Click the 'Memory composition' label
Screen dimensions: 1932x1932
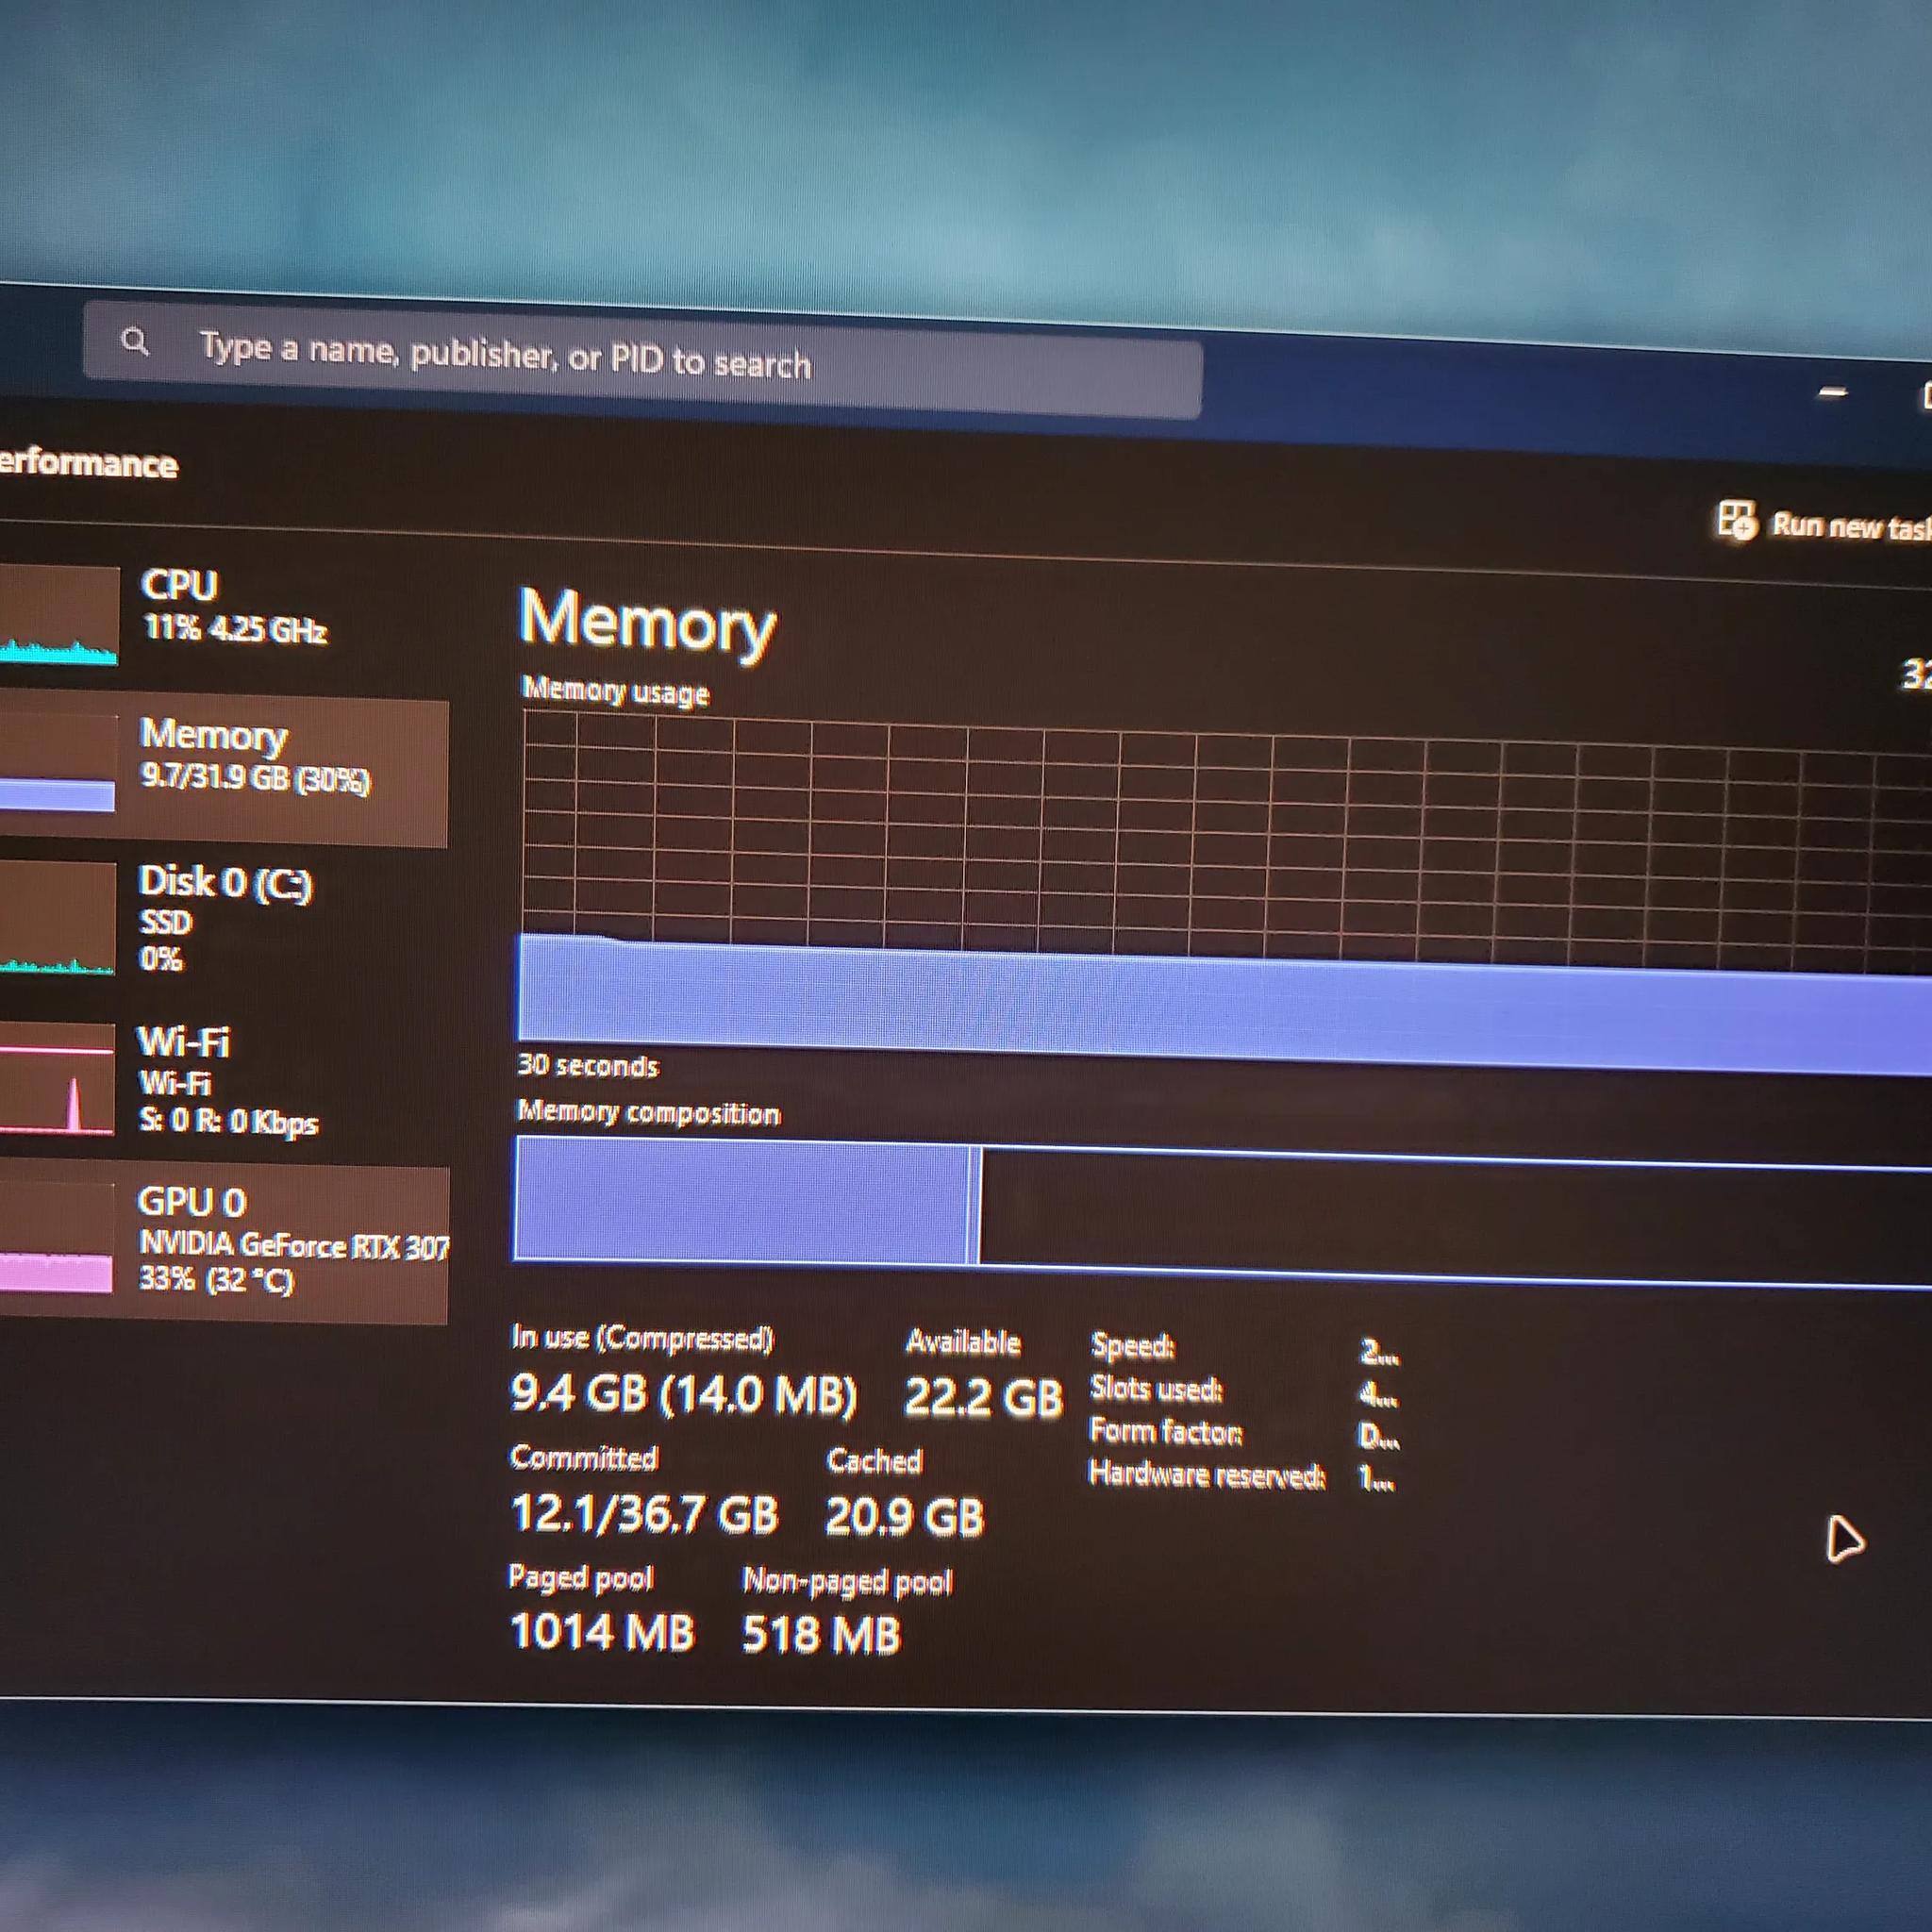649,1112
